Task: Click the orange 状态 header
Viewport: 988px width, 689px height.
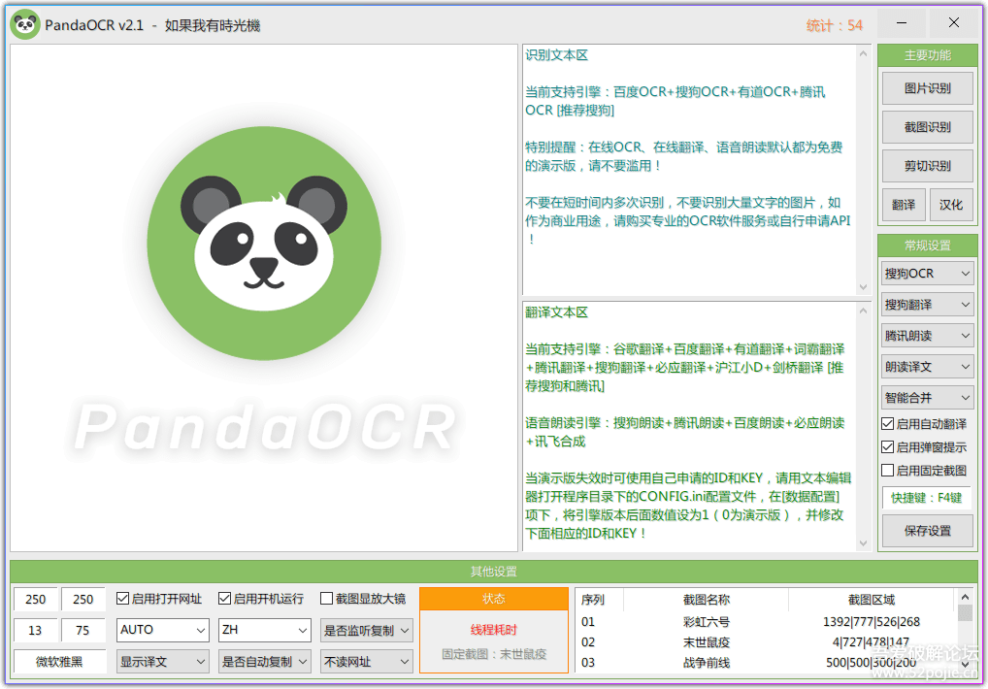Action: pyautogui.click(x=494, y=599)
